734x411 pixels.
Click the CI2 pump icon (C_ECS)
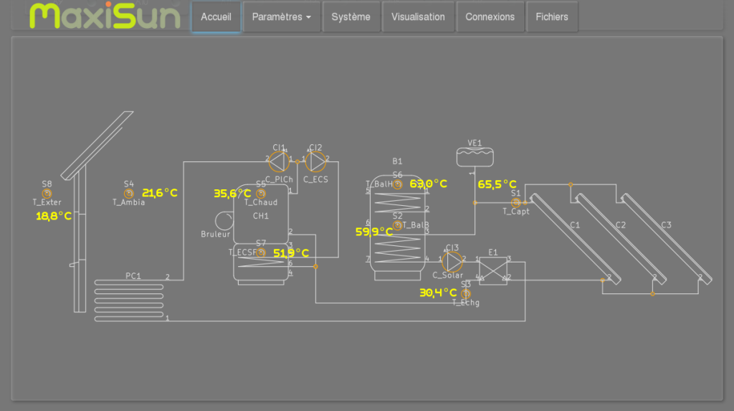point(315,159)
